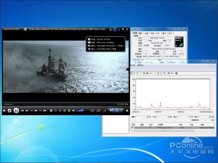Add a counter with the green plus icon
218x163 pixels.
(x=144, y=73)
